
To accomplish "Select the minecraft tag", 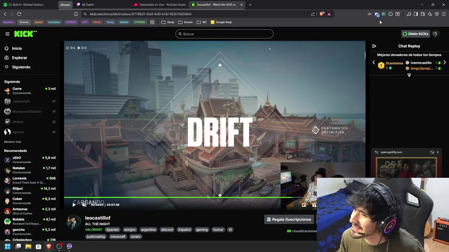I will coord(118,237).
